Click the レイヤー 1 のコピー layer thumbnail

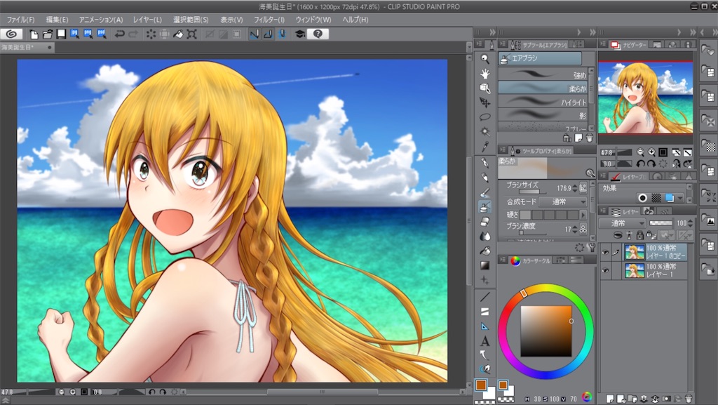coord(635,251)
